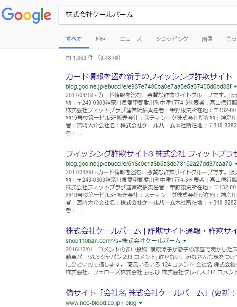The image size is (237, 307).
Task: Go to the ショッピング tab
Action: click(172, 39)
